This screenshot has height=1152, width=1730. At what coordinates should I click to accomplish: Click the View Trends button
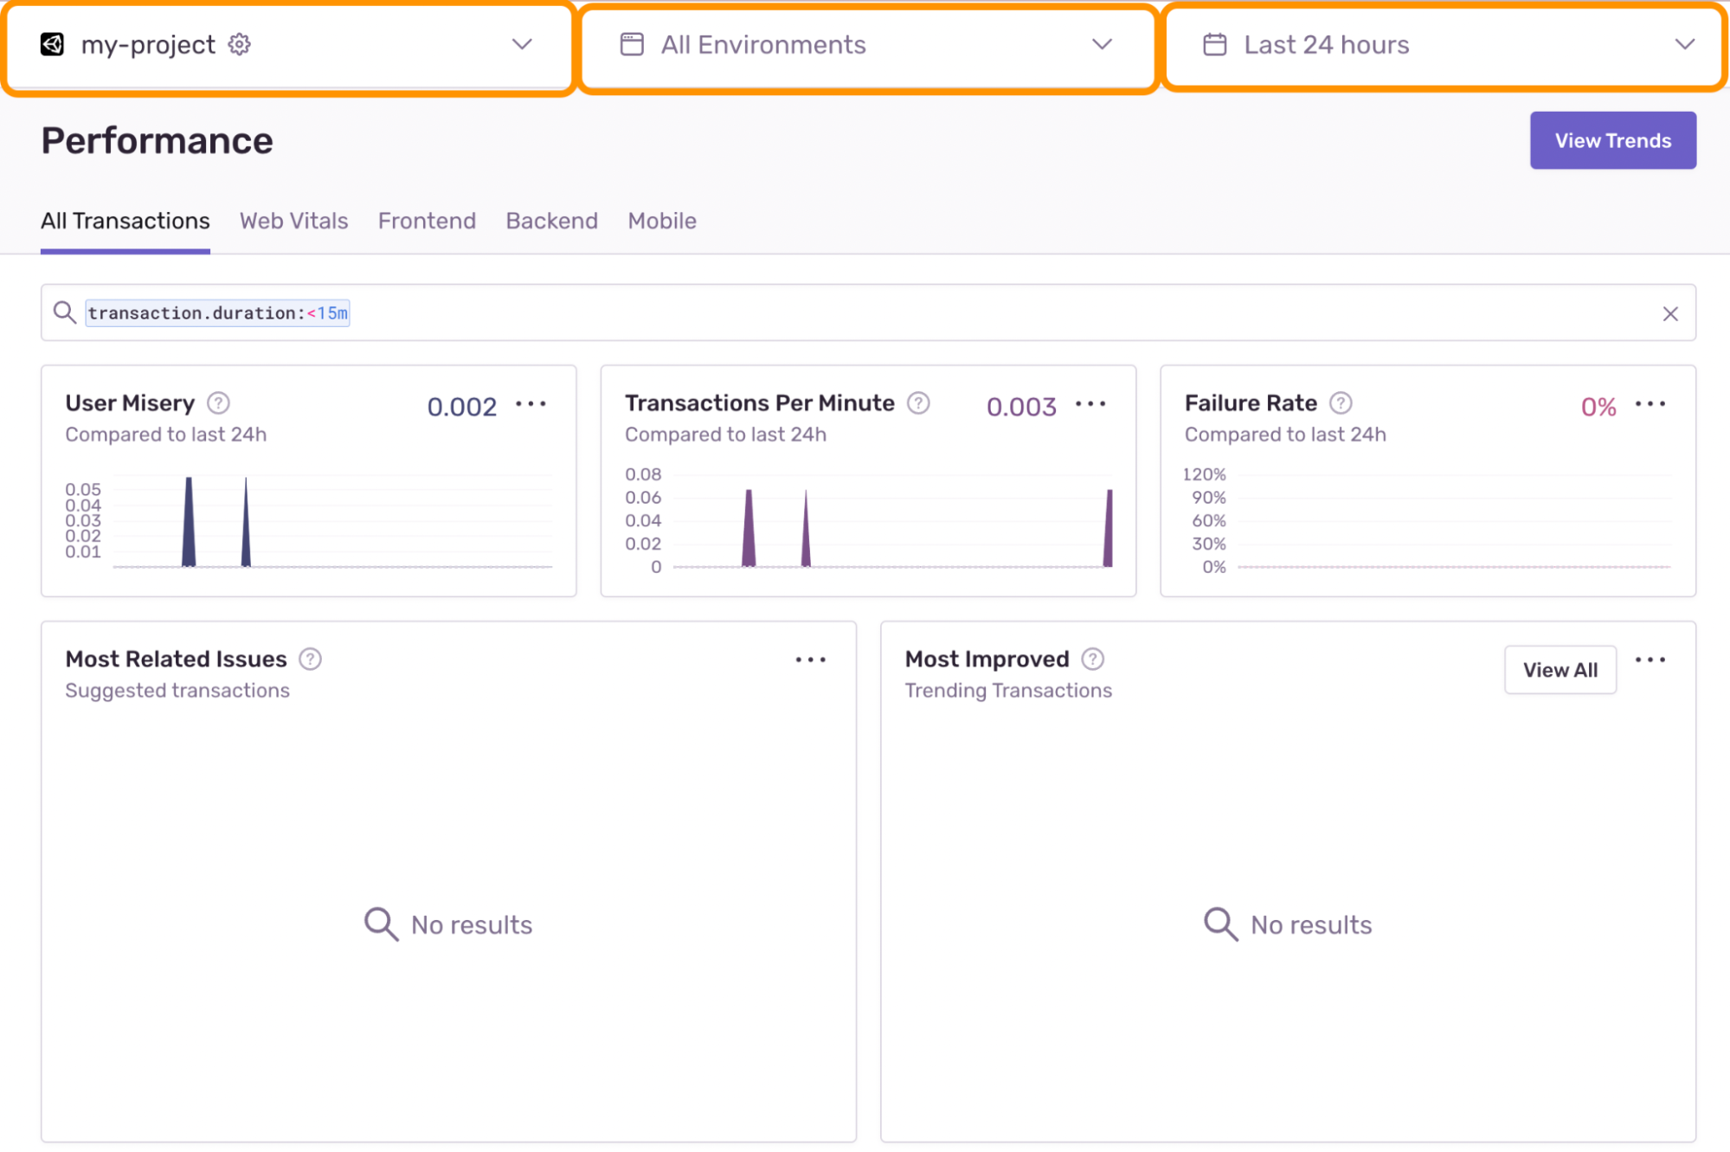coord(1612,140)
